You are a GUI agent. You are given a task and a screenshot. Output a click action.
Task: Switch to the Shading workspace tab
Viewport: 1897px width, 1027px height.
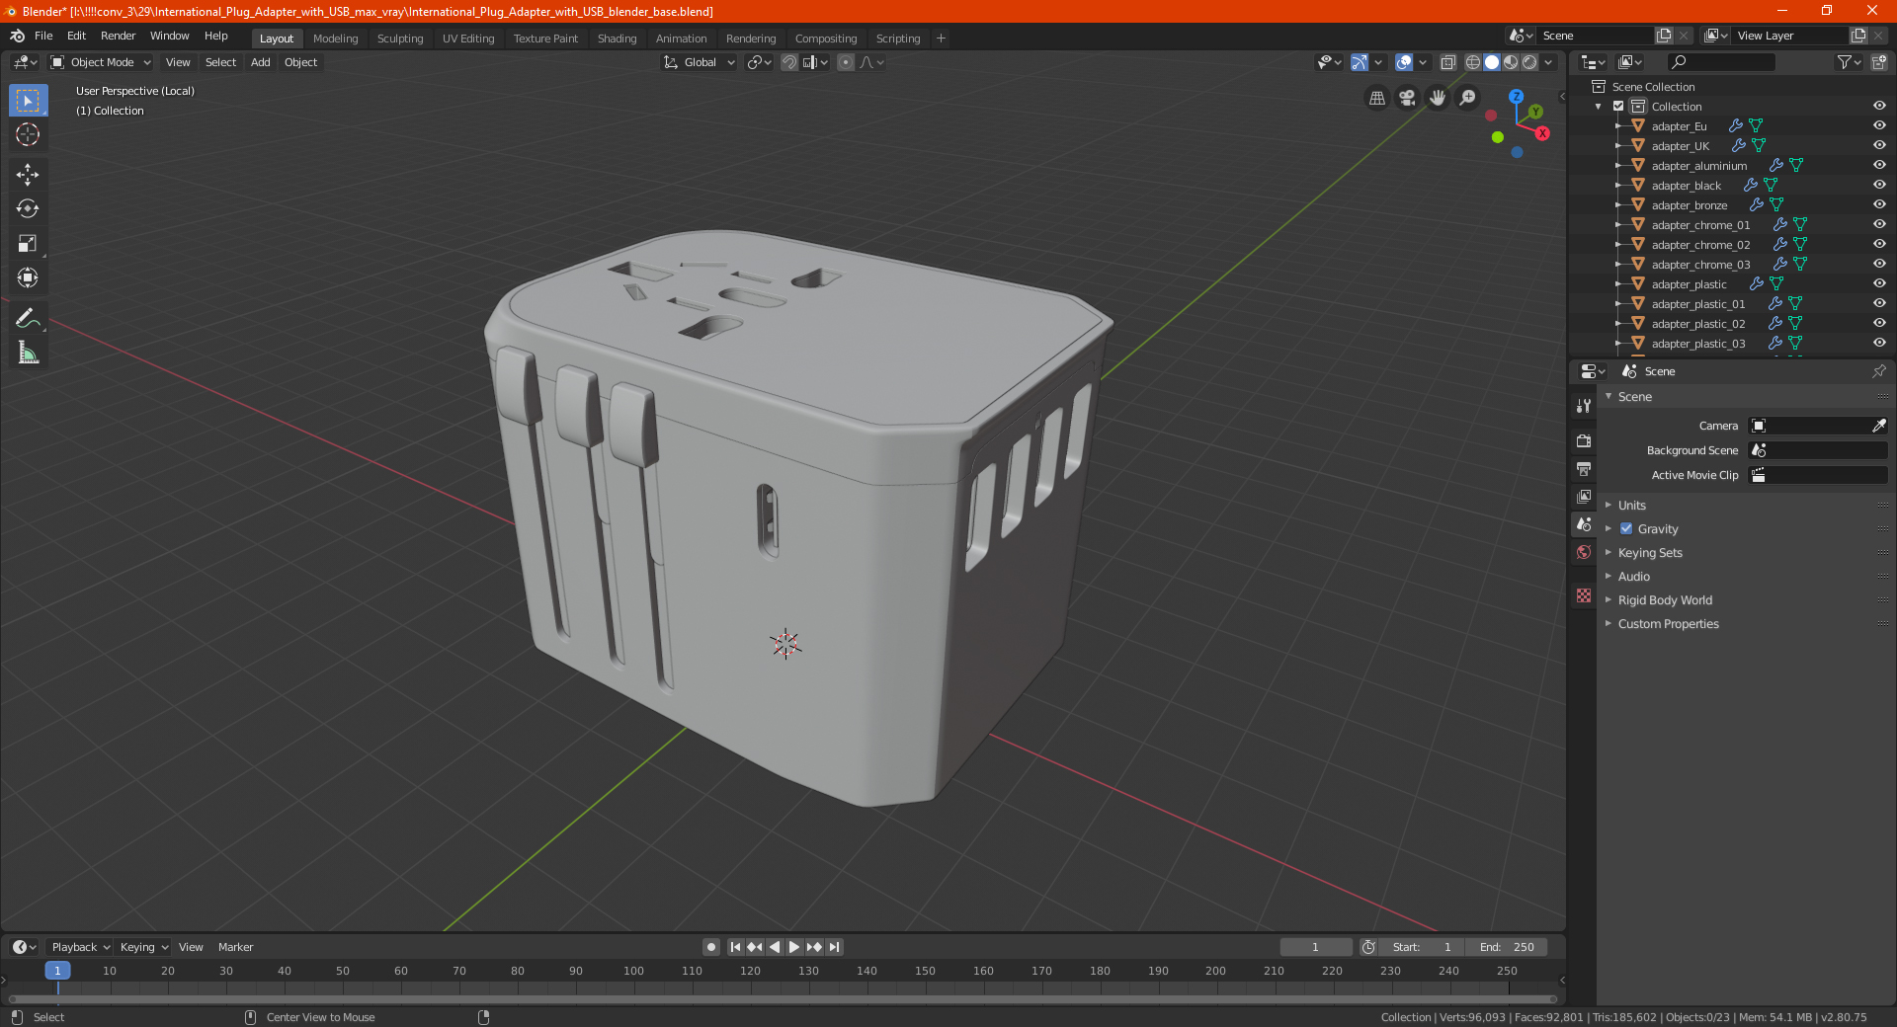pos(617,39)
